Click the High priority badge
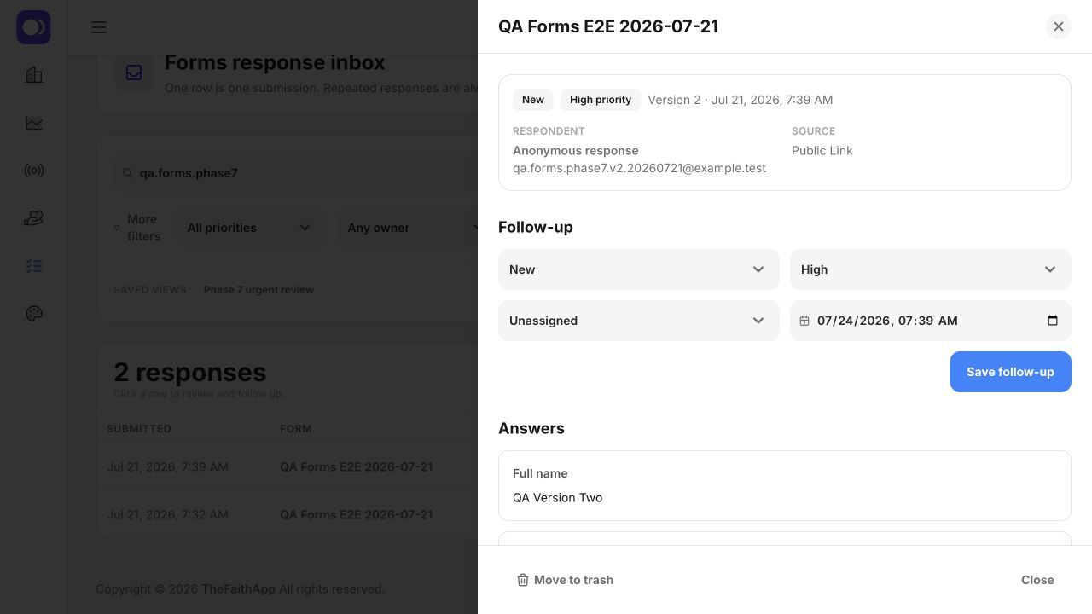The height and width of the screenshot is (614, 1092). (601, 100)
